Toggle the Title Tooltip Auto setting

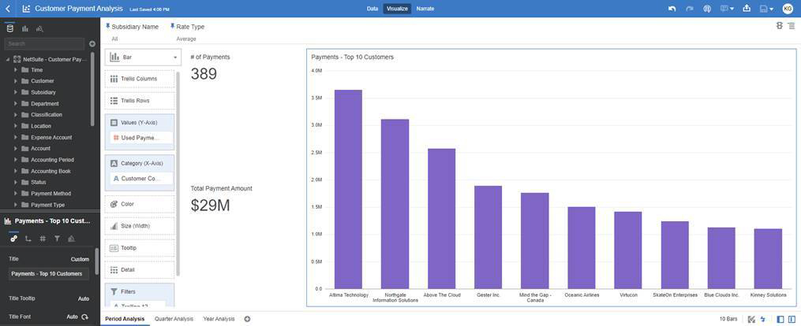pos(83,298)
